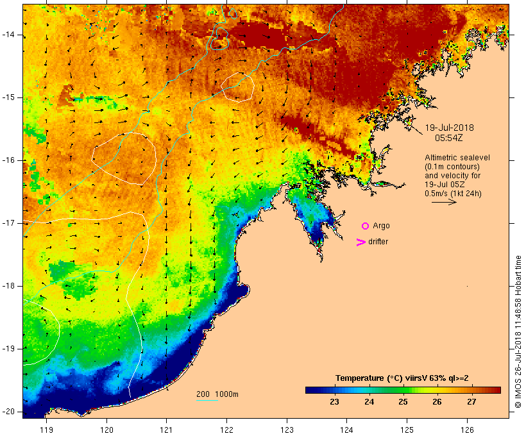Click the '120' longitude axis label
The image size is (526, 436).
(106, 430)
